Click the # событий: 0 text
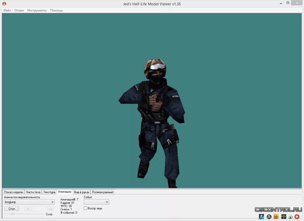Image resolution: width=304 pixels, height=221 pixels. pos(69,213)
